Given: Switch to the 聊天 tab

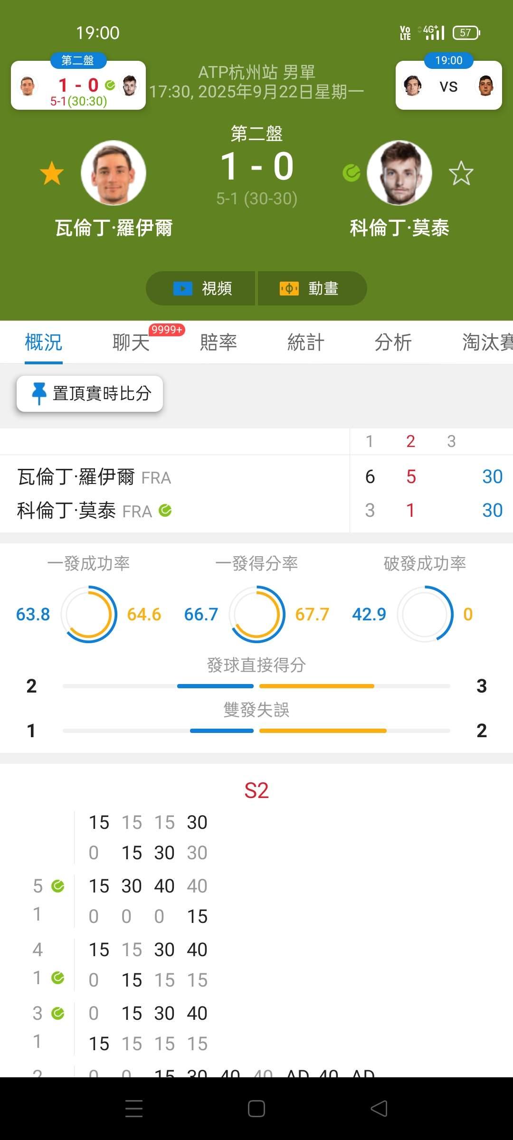Looking at the screenshot, I should coord(131,342).
